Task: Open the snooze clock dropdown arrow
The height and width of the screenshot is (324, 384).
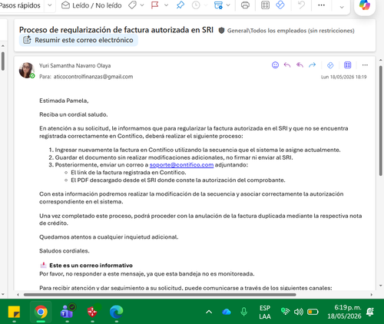Action: pyautogui.click(x=206, y=5)
